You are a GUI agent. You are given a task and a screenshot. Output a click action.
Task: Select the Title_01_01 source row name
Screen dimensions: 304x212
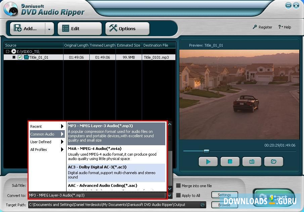(39, 57)
